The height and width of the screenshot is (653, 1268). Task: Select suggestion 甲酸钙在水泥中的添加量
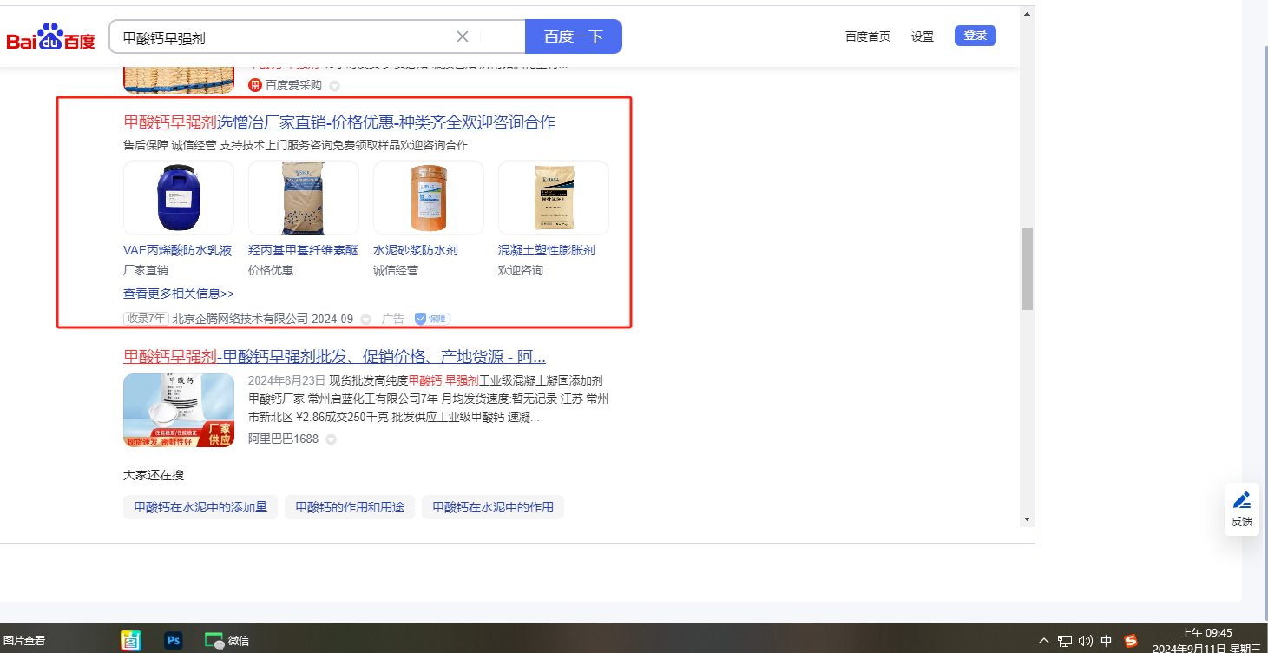point(200,507)
